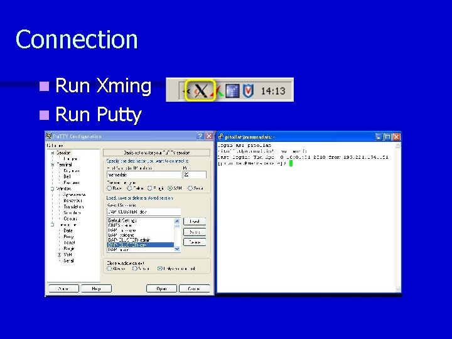This screenshot has width=452, height=339.
Task: Minimize the pitollat terminal window
Action: click(379, 137)
